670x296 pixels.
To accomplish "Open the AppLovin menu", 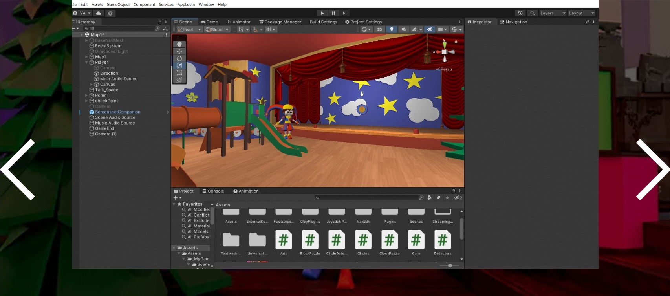I will [x=186, y=4].
